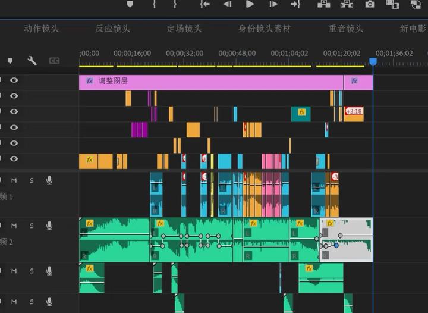This screenshot has height=313, width=428.
Task: Step forward one frame
Action: pos(273,4)
